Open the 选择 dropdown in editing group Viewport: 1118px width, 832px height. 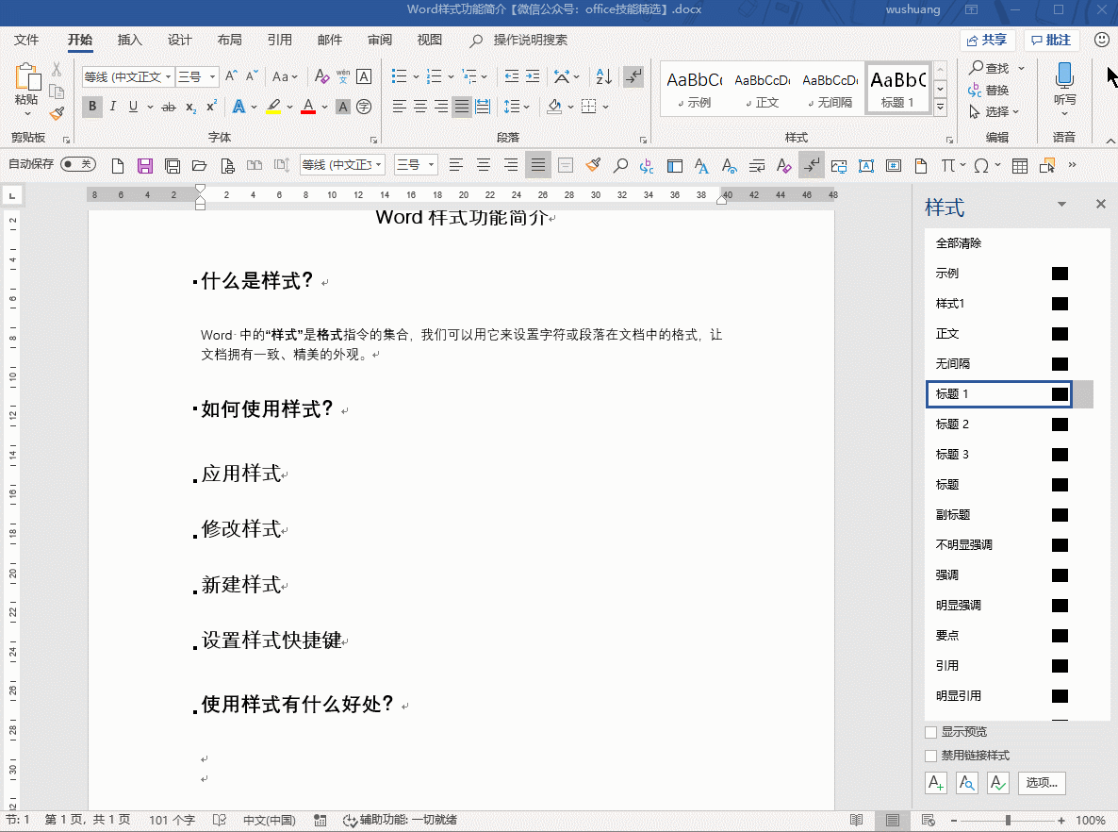995,112
